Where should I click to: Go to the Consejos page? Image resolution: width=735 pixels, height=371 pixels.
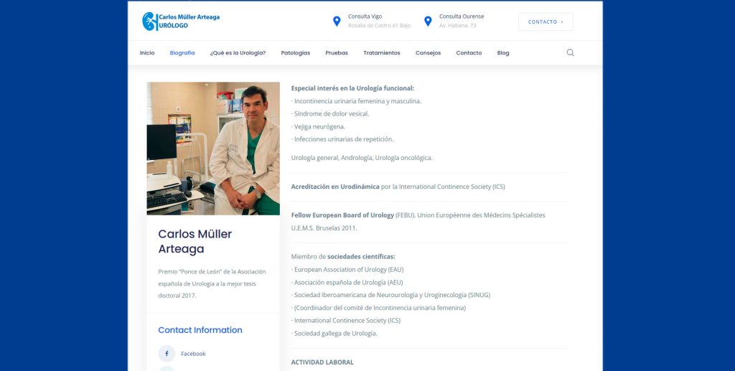click(428, 53)
